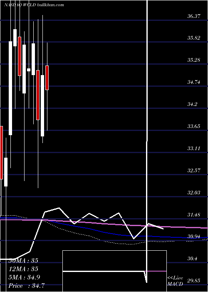Screen dimensions: 208x292
Task: Select the 29.85 price axis label
Action: click(194, 281)
